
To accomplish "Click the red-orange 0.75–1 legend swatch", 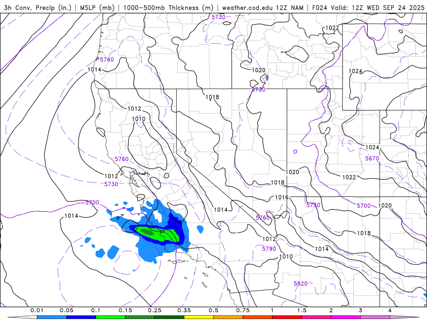I will pos(258,317).
